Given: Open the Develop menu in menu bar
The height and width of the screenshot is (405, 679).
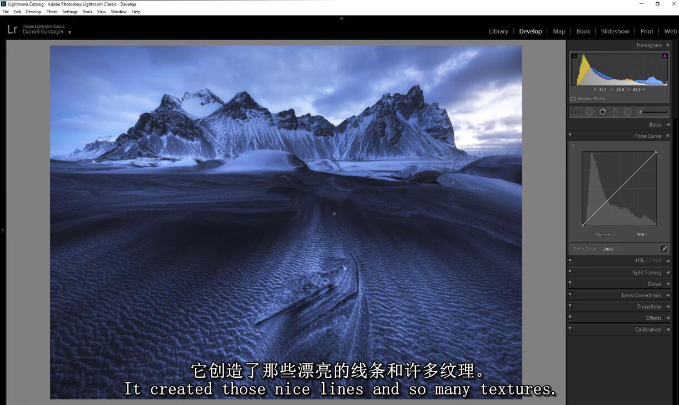Looking at the screenshot, I should tap(33, 12).
